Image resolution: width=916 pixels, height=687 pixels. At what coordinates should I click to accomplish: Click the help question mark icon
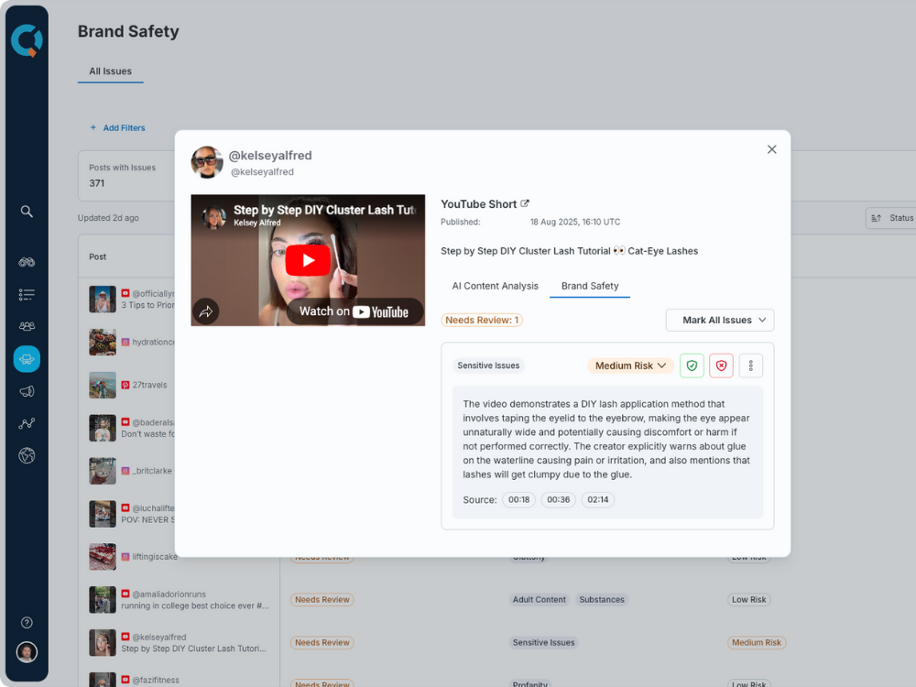pos(27,623)
